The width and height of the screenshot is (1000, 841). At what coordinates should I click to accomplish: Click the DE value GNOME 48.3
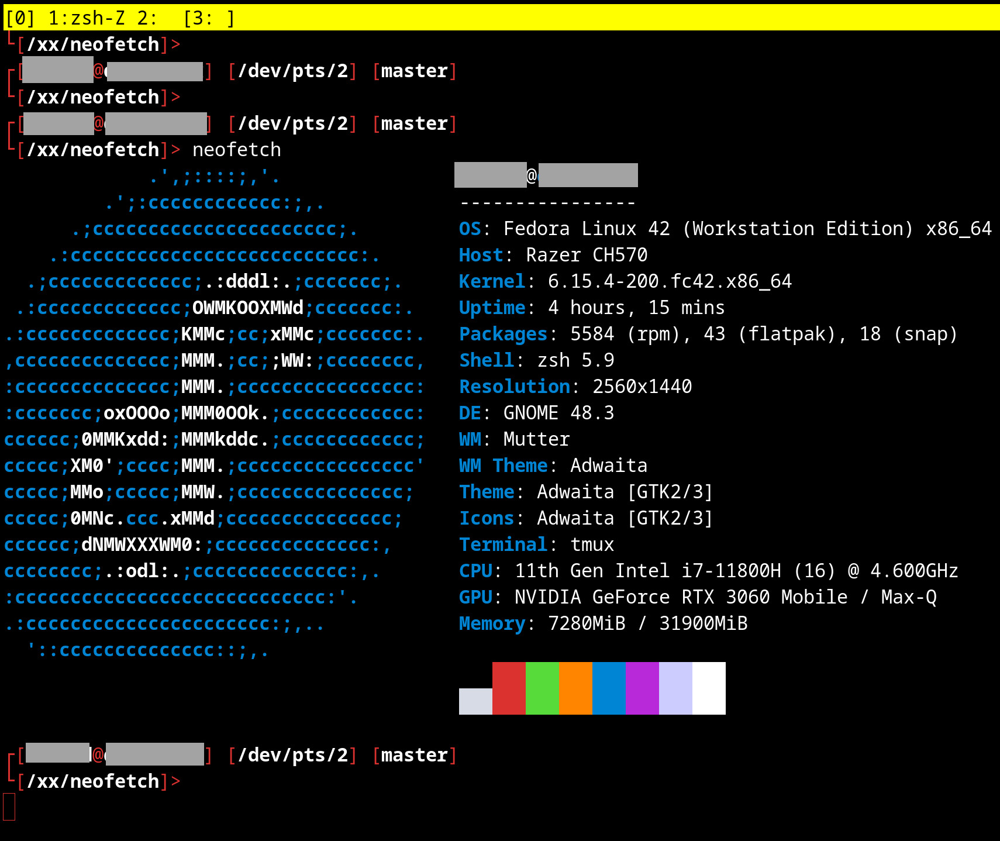pos(558,413)
